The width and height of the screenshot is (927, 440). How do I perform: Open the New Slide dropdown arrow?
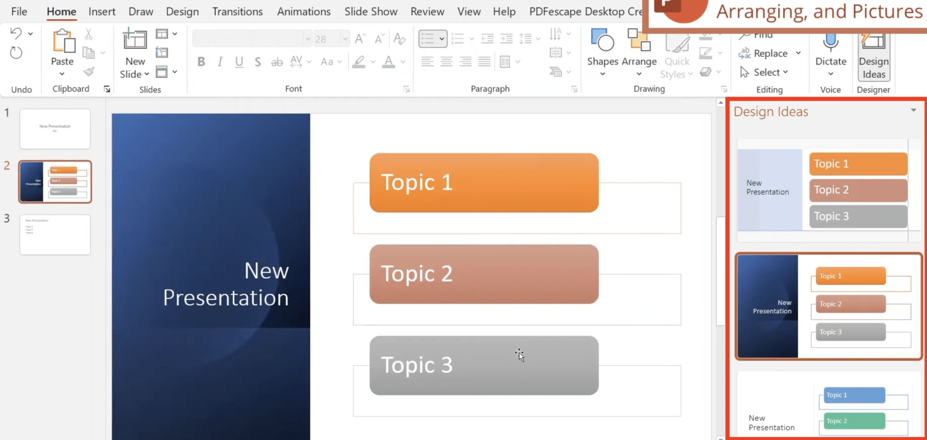[146, 74]
